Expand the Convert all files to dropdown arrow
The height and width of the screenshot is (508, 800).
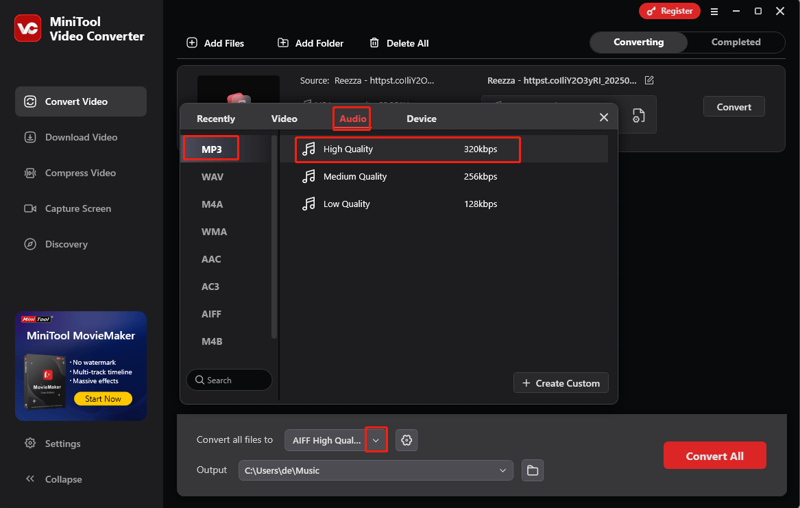[376, 440]
